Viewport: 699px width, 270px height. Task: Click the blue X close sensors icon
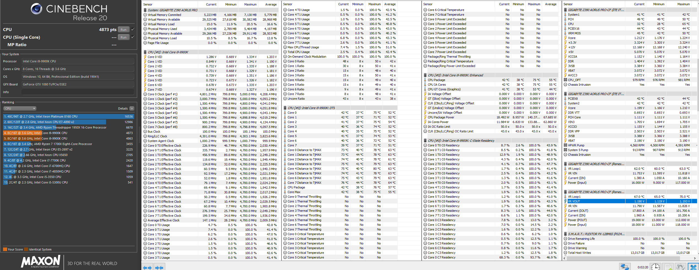click(x=693, y=267)
